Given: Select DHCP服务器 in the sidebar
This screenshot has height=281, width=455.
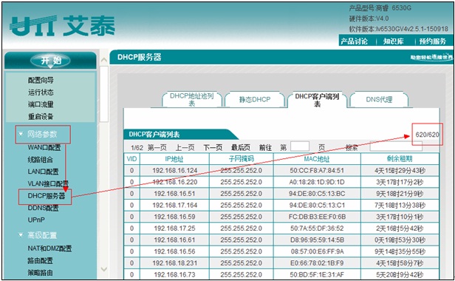Looking at the screenshot, I should pos(46,196).
